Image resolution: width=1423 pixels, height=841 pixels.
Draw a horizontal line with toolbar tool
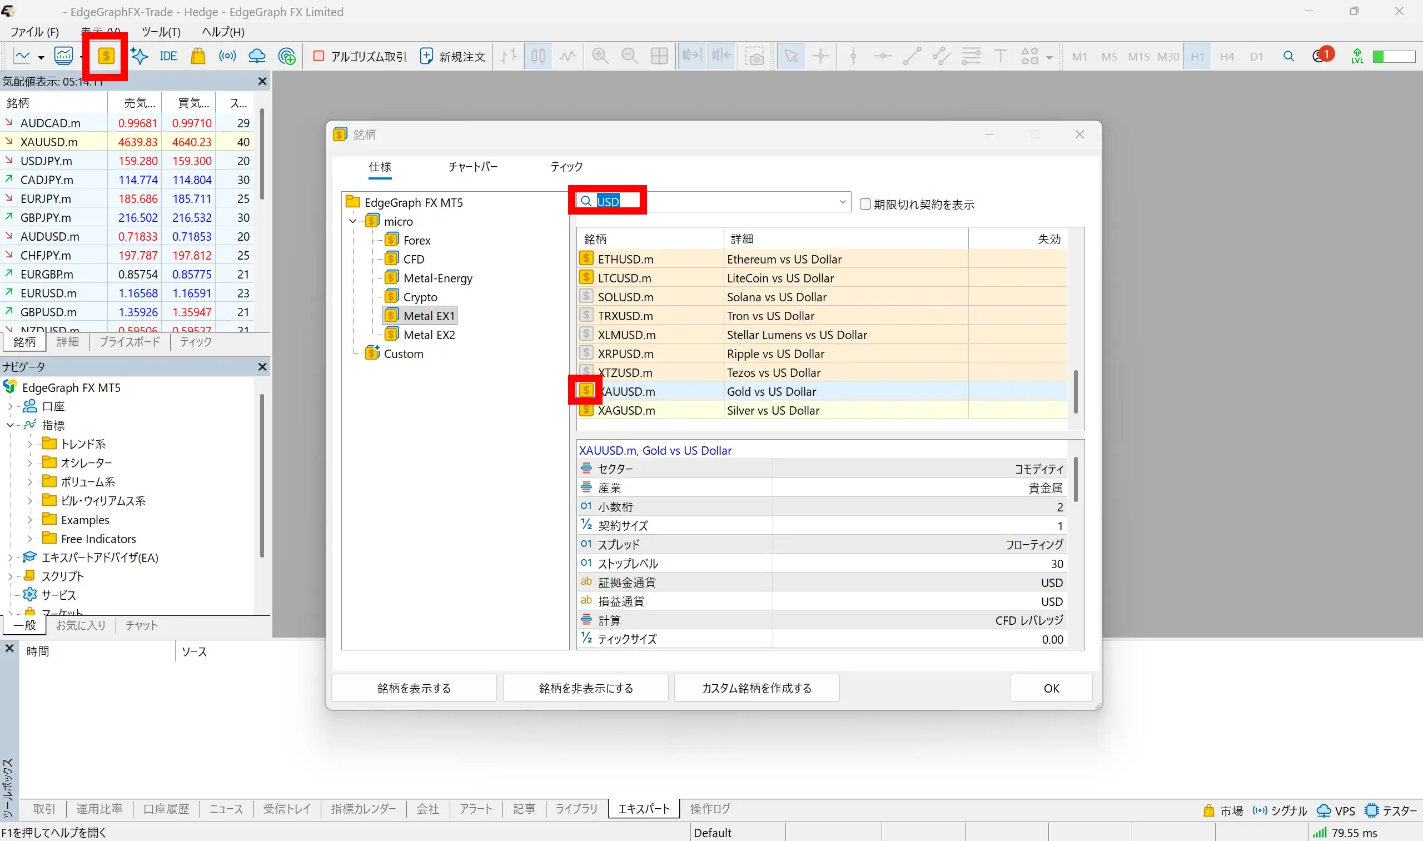tap(882, 56)
